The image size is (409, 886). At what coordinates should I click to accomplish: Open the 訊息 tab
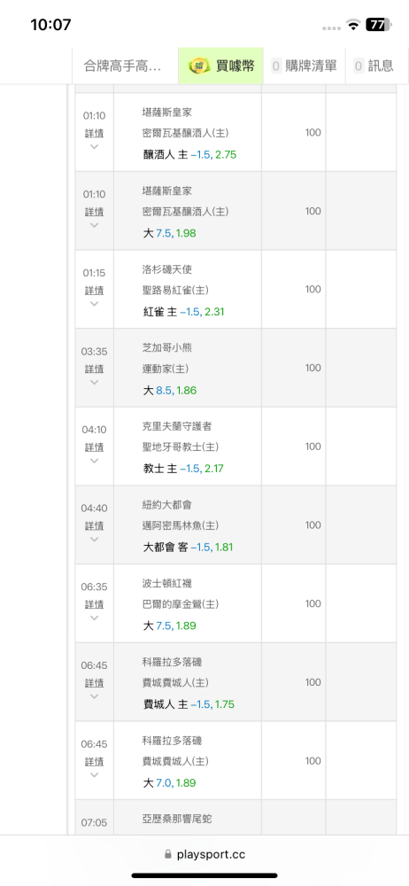374,66
